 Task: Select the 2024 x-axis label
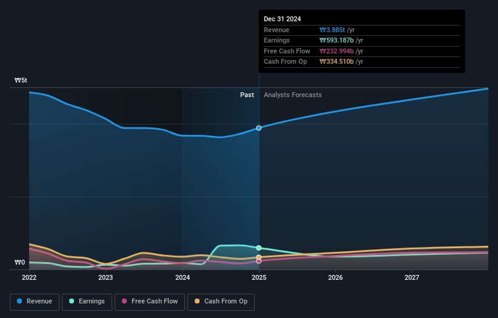tap(183, 277)
